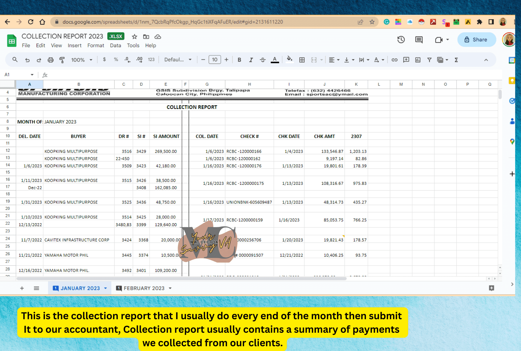Image resolution: width=521 pixels, height=351 pixels.
Task: Click the insert link icon
Action: (x=394, y=60)
